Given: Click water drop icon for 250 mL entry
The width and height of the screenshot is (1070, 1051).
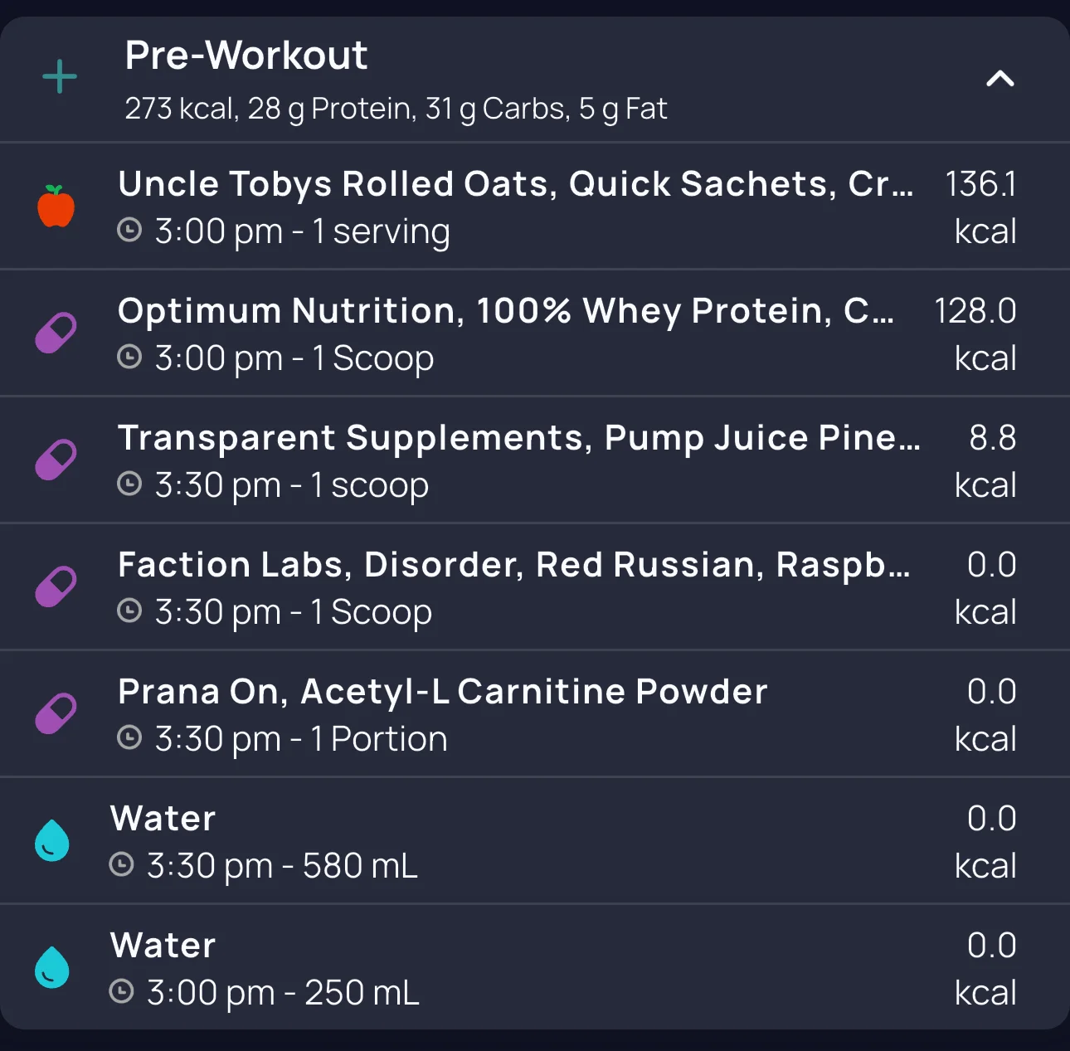Looking at the screenshot, I should coord(52,968).
